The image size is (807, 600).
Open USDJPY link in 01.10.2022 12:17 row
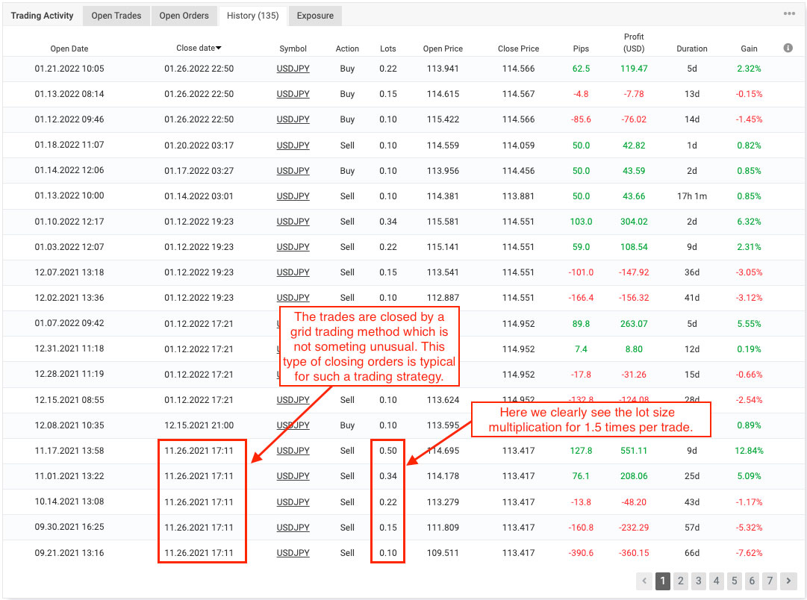(x=293, y=222)
